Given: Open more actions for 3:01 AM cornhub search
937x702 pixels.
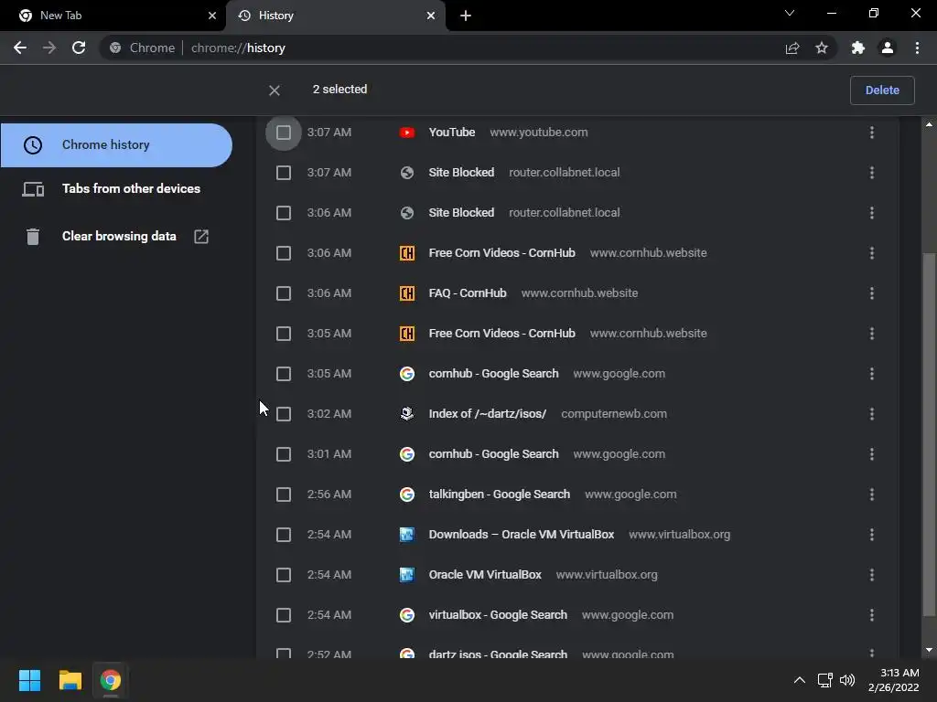Looking at the screenshot, I should [x=872, y=454].
